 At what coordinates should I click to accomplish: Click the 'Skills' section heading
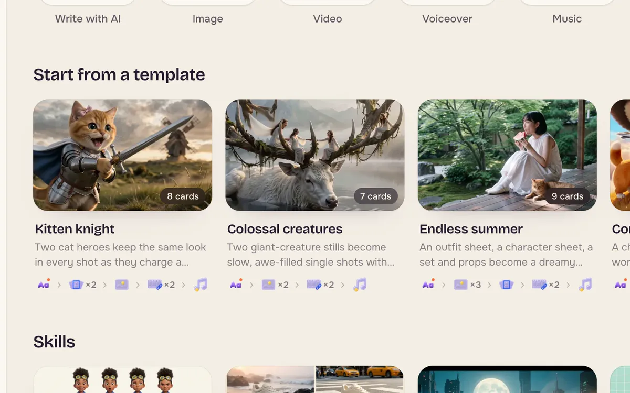tap(54, 342)
